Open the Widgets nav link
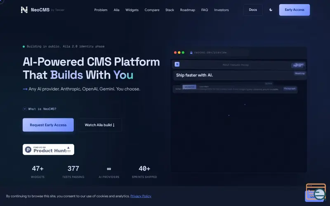 point(132,10)
